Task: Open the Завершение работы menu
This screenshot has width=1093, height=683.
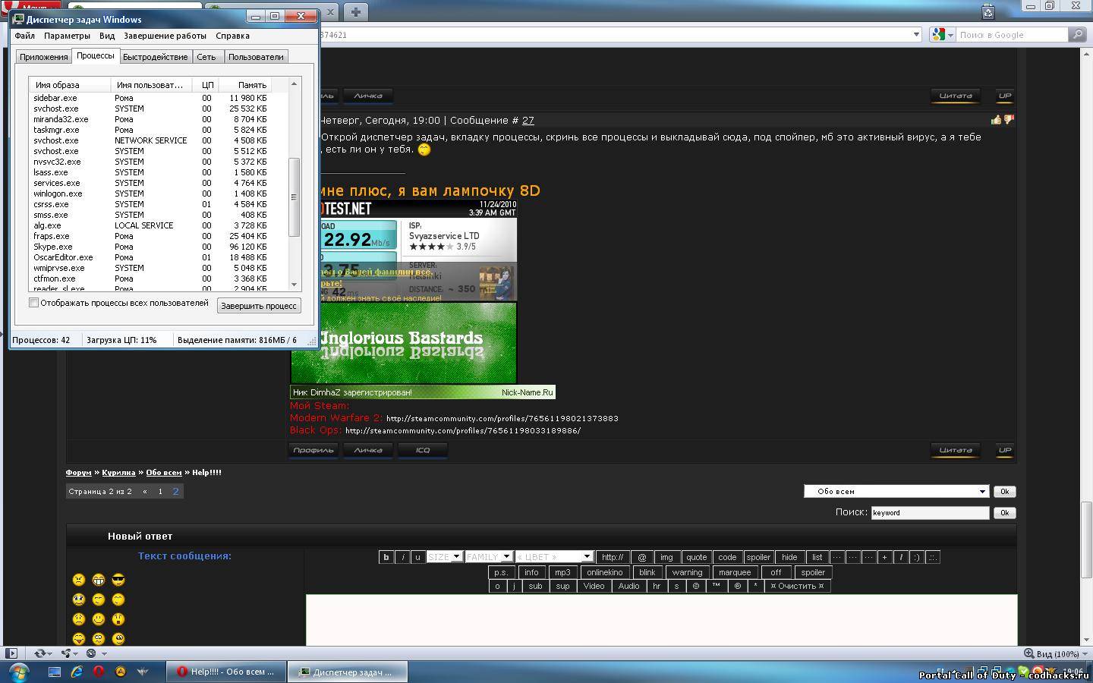Action: click(x=165, y=36)
